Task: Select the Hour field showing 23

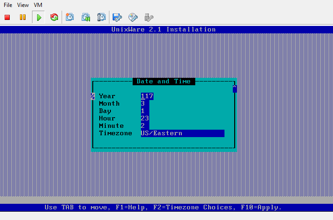Action: 145,119
